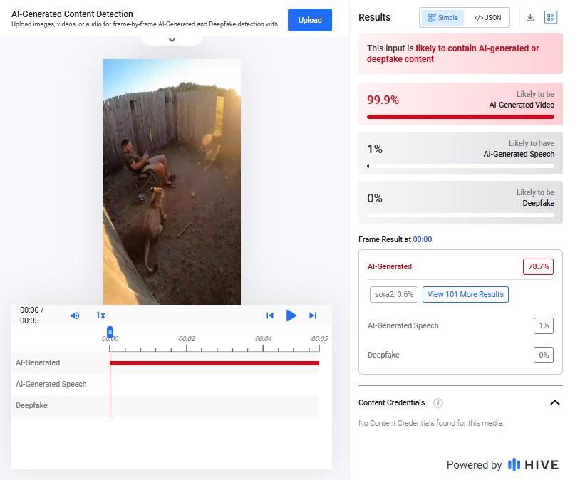Viewport: 580px width, 480px height.
Task: Change the 1x playback speed
Action: point(100,315)
